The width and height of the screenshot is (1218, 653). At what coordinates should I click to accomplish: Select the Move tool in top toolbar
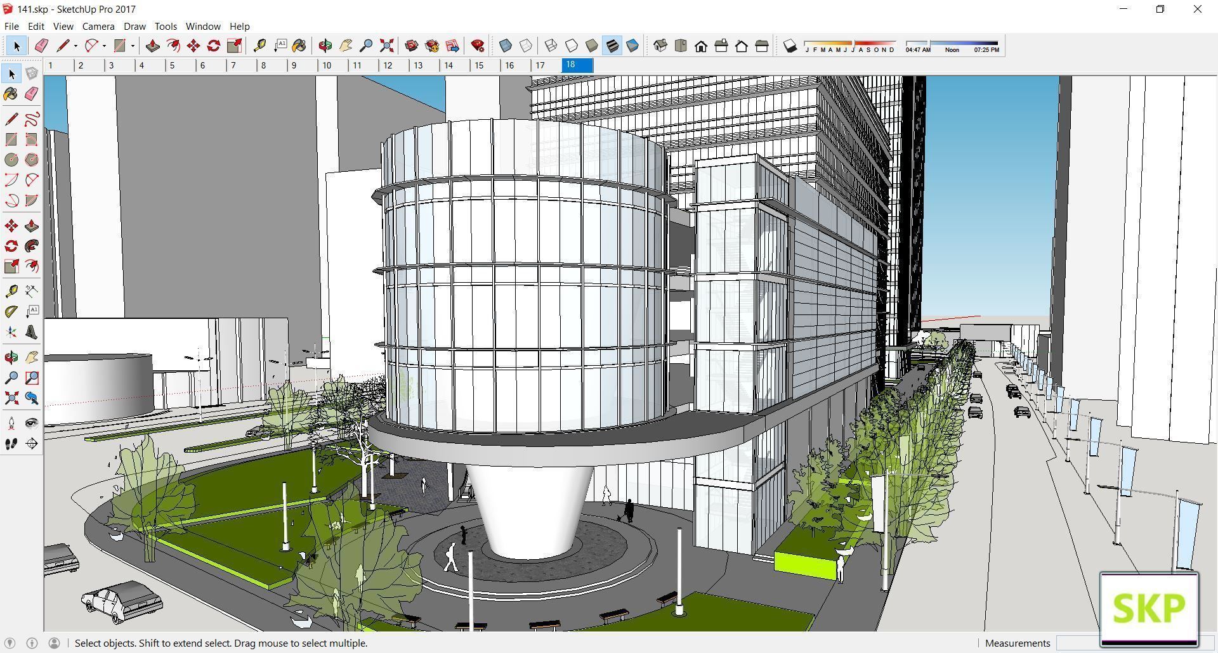click(x=193, y=46)
